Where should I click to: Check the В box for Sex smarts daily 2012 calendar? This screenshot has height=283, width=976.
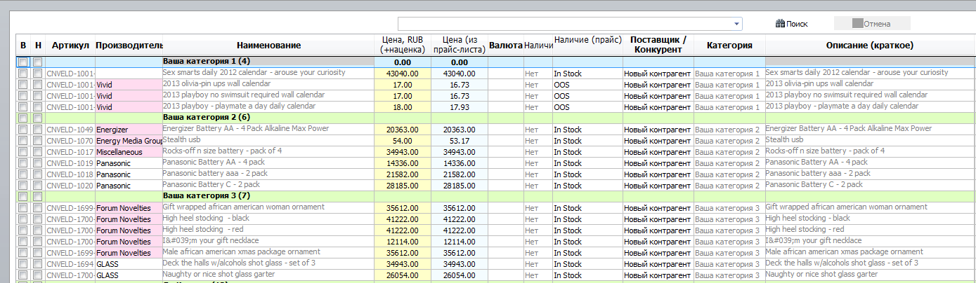coord(23,73)
